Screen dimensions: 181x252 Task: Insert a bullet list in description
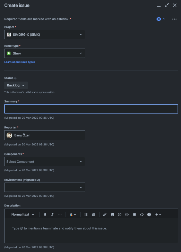click(86, 215)
